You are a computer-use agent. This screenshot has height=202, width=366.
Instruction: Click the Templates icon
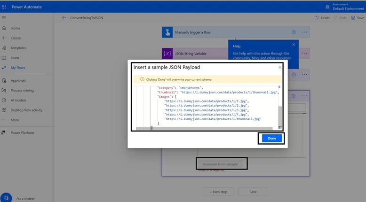[4, 48]
